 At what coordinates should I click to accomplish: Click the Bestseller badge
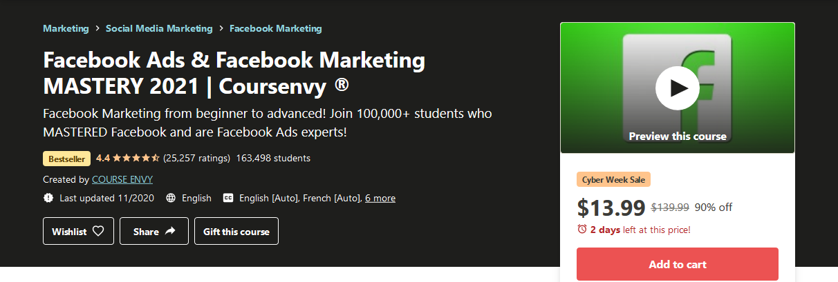(67, 159)
